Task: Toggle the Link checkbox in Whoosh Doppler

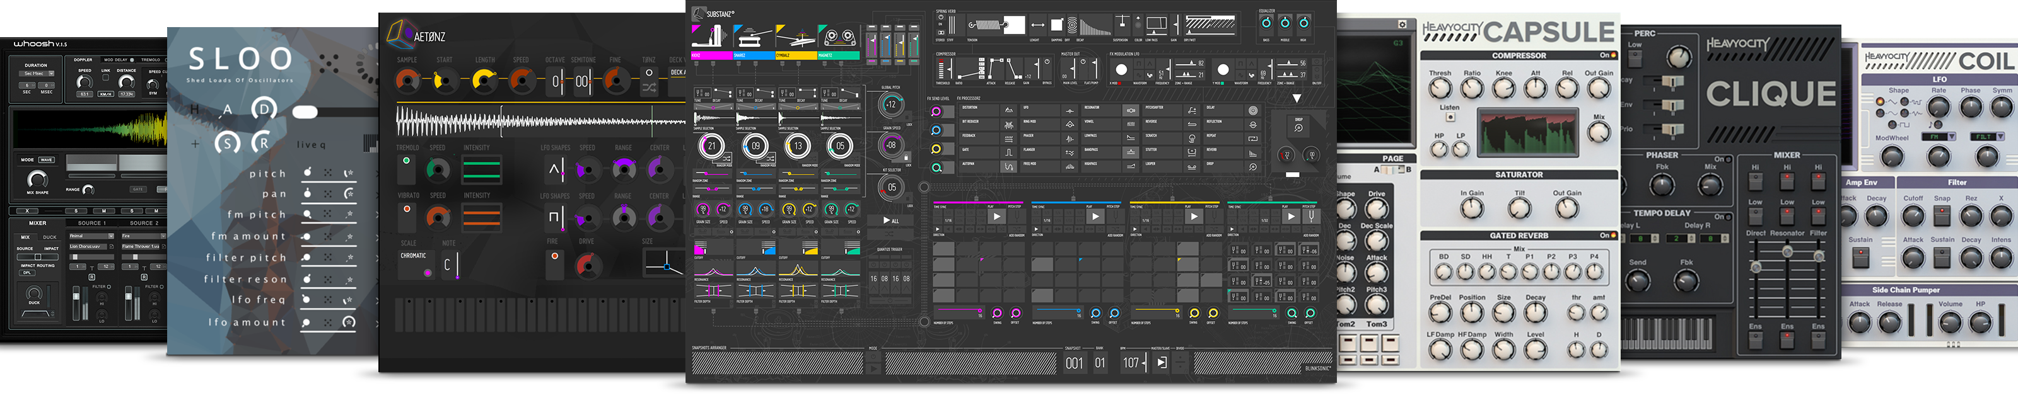Action: click(x=106, y=78)
